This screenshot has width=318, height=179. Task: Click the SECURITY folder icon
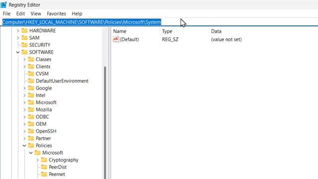[x=24, y=45]
